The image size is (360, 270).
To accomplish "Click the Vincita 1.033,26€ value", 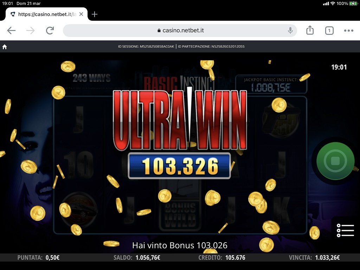I will [x=314, y=258].
